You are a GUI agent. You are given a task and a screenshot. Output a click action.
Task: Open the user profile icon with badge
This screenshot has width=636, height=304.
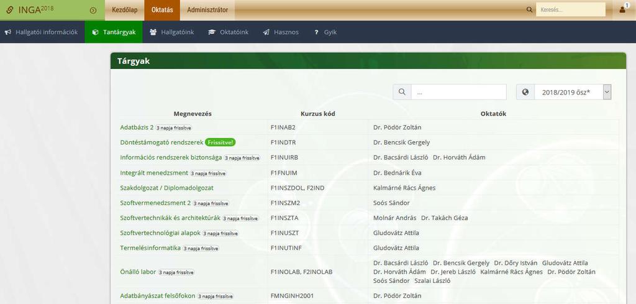click(624, 9)
